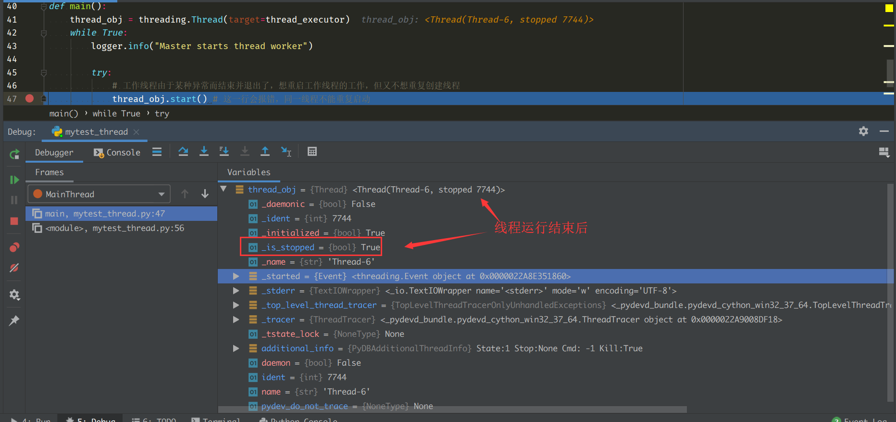Image resolution: width=896 pixels, height=422 pixels.
Task: Pin the debug tab
Action: (14, 320)
